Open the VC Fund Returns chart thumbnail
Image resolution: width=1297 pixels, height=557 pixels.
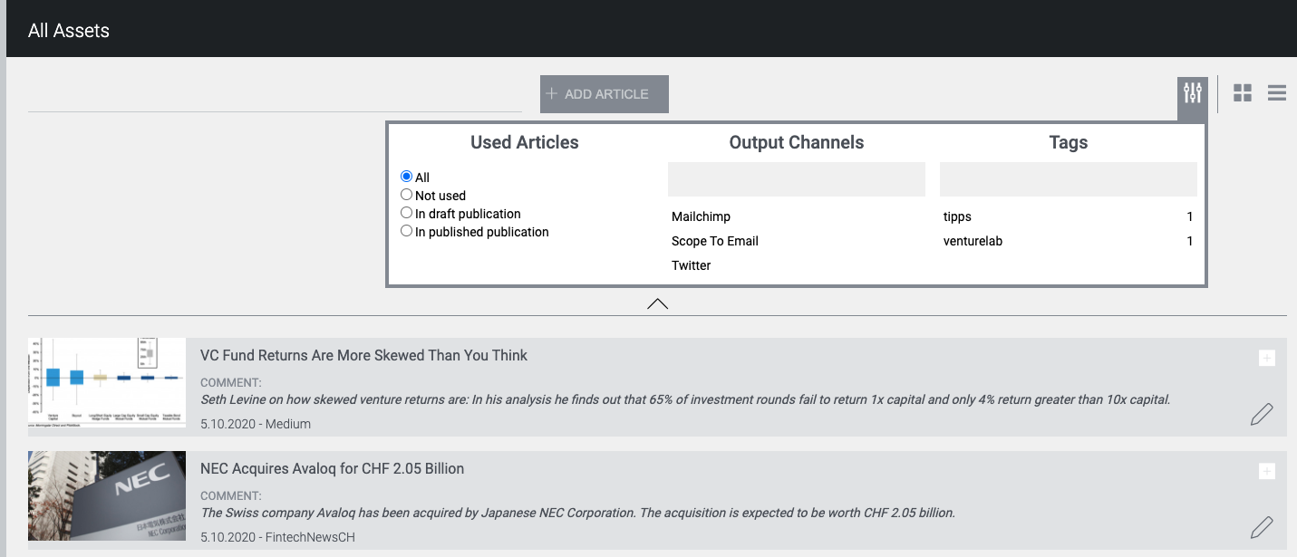coord(107,383)
